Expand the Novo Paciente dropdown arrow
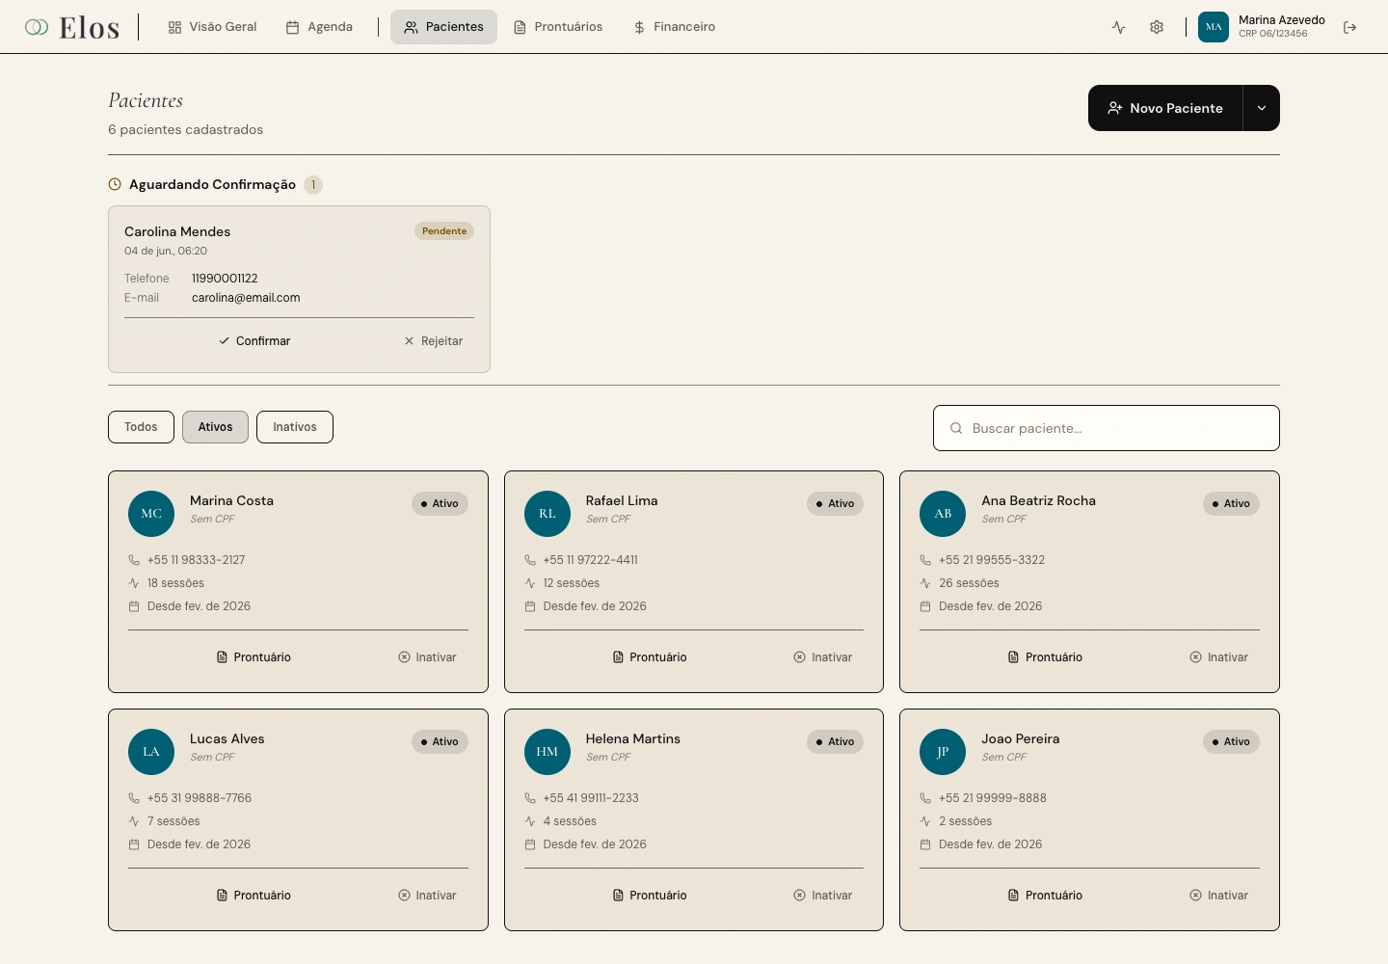Viewport: 1388px width, 964px height. (x=1262, y=108)
